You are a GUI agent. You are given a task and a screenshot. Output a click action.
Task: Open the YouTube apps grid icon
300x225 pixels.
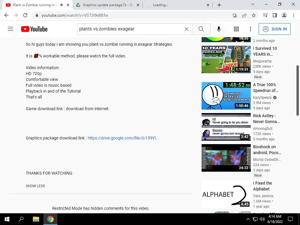[236, 29]
